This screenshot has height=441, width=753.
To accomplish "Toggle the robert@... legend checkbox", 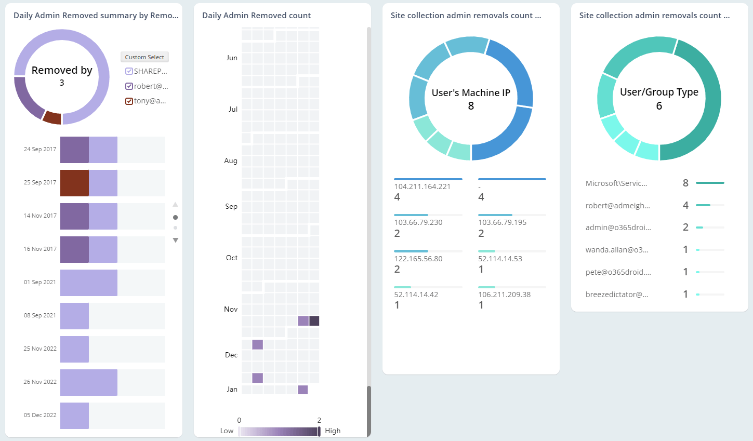I will (129, 86).
